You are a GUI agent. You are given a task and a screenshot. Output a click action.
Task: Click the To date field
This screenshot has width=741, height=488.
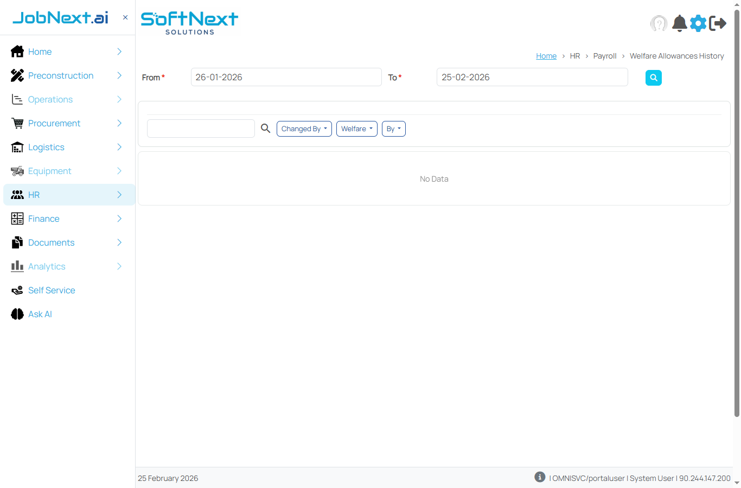[x=532, y=77]
